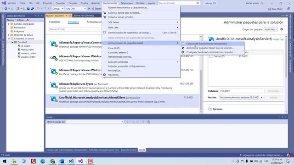The image size is (294, 165).
Task: Start IIS Express with green play icon
Action: [89, 9]
